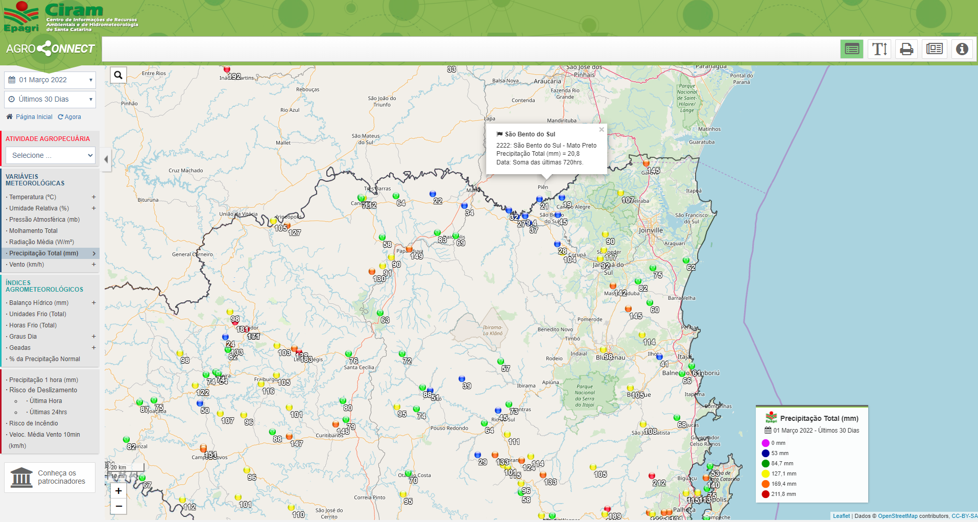This screenshot has height=522, width=978.
Task: Select Umidade Relativa (%) variable
Action: point(39,208)
